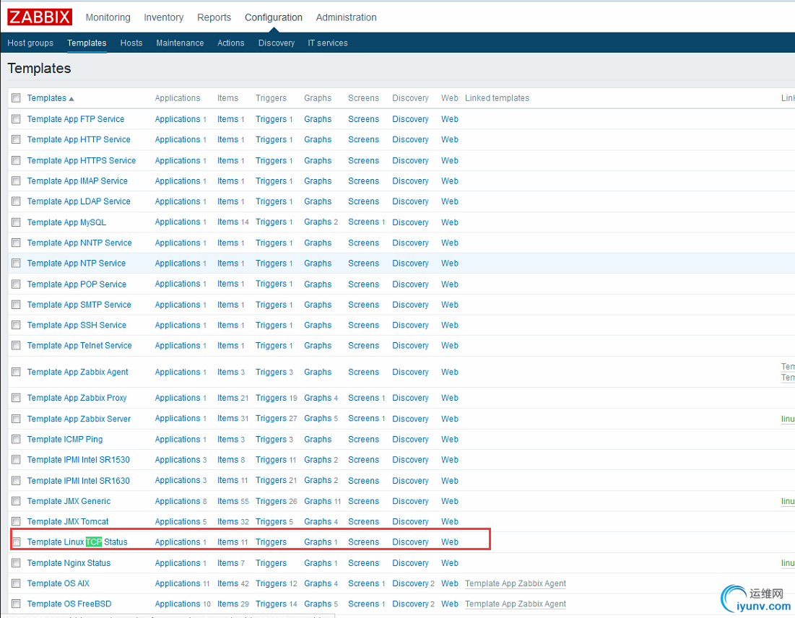
Task: Open the Monitoring menu
Action: pyautogui.click(x=108, y=17)
